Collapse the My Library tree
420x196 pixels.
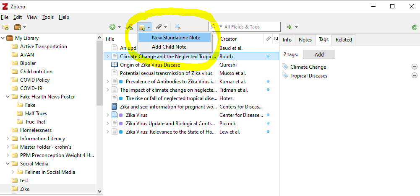(x=3, y=38)
